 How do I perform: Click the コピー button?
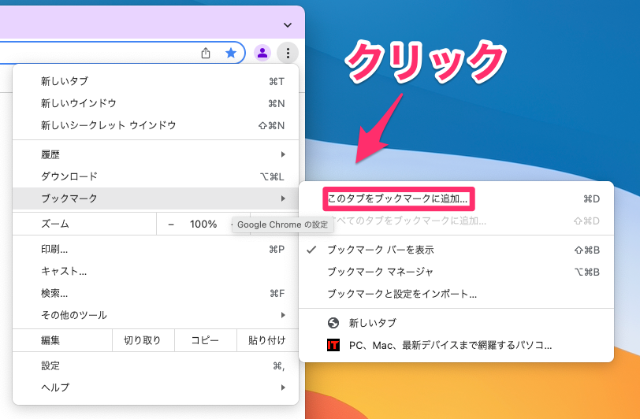point(205,340)
